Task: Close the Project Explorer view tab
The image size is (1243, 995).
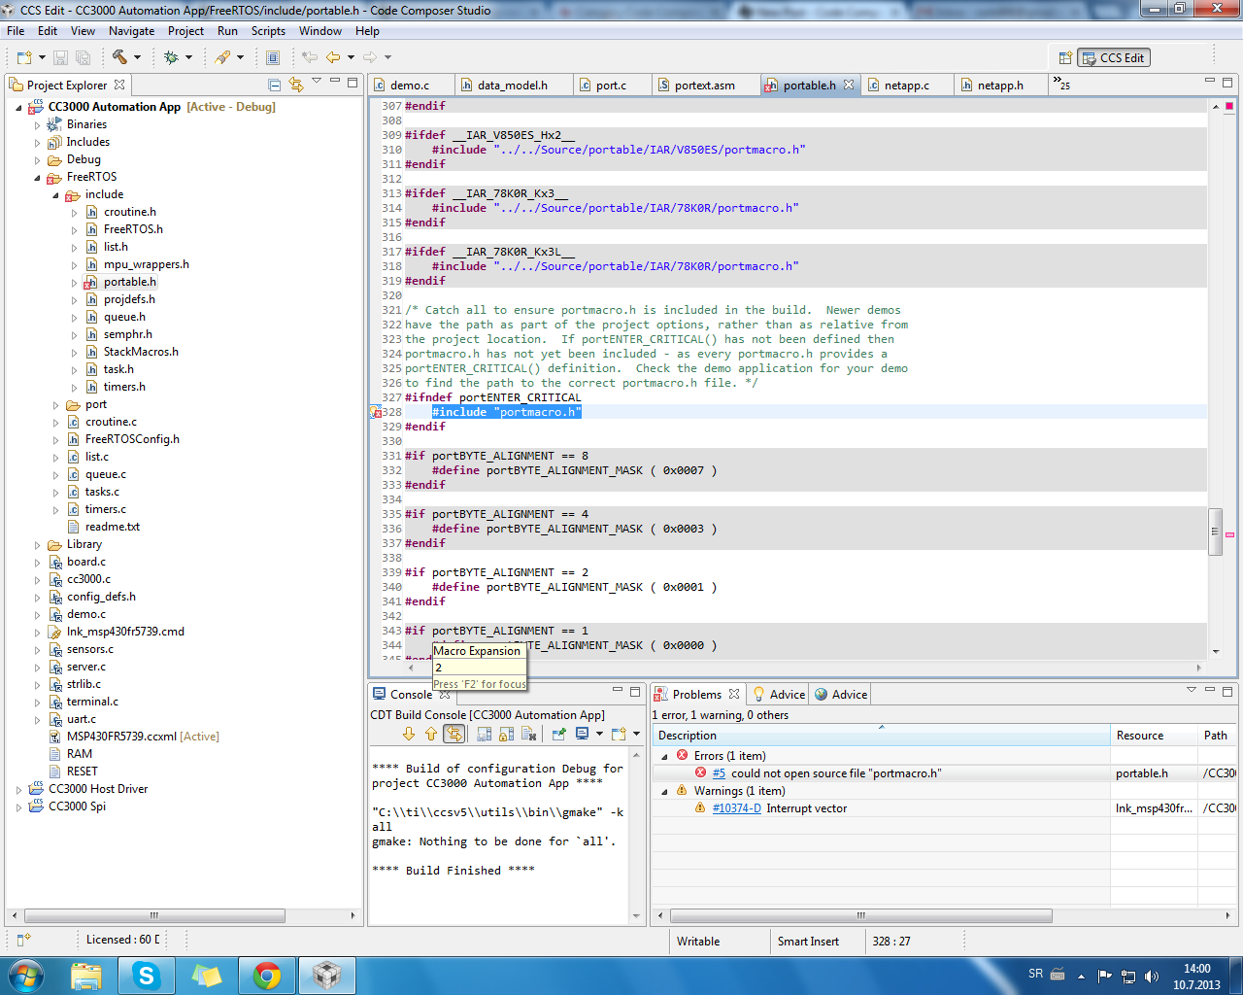Action: (x=119, y=86)
